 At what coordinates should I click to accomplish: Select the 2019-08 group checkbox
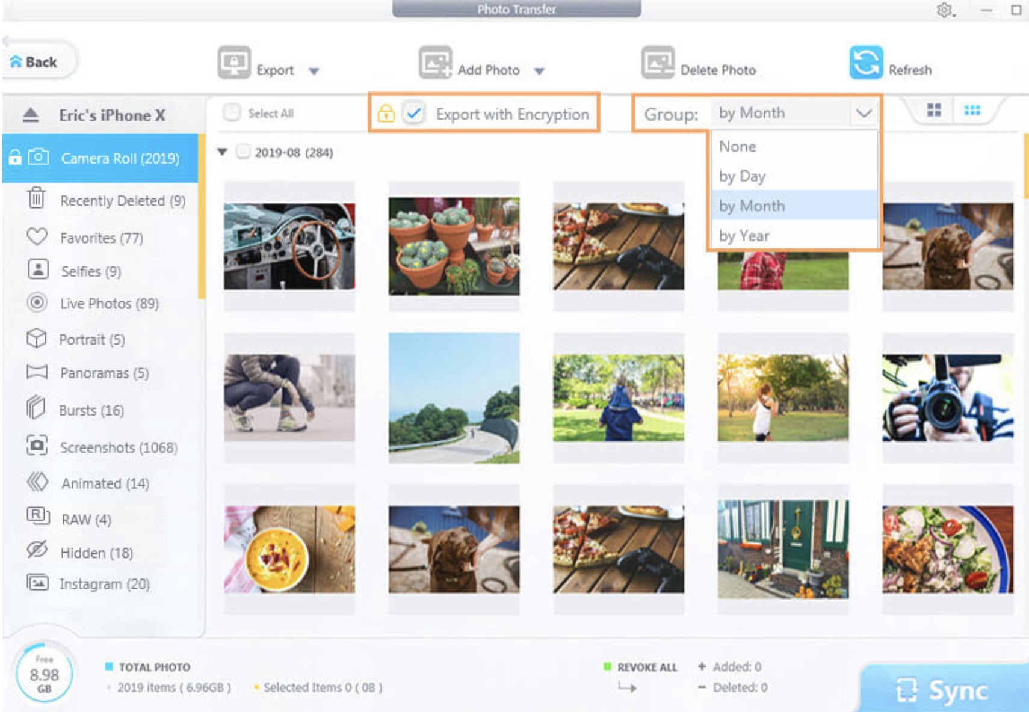[243, 152]
